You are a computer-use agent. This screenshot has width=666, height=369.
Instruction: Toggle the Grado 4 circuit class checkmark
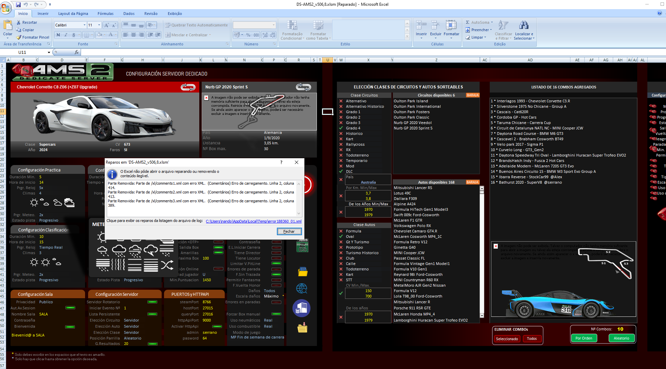tap(341, 128)
